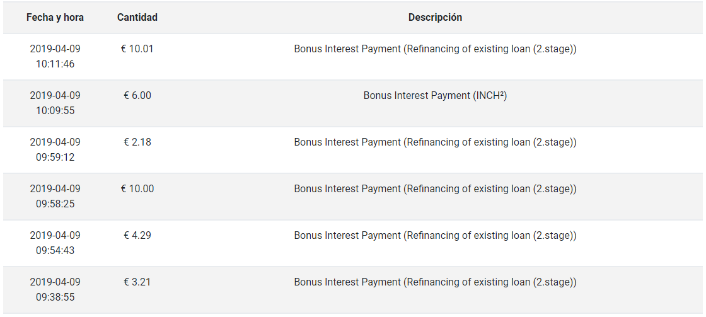
Task: Click the 09:58:25 timestamp cell
Action: [55, 197]
